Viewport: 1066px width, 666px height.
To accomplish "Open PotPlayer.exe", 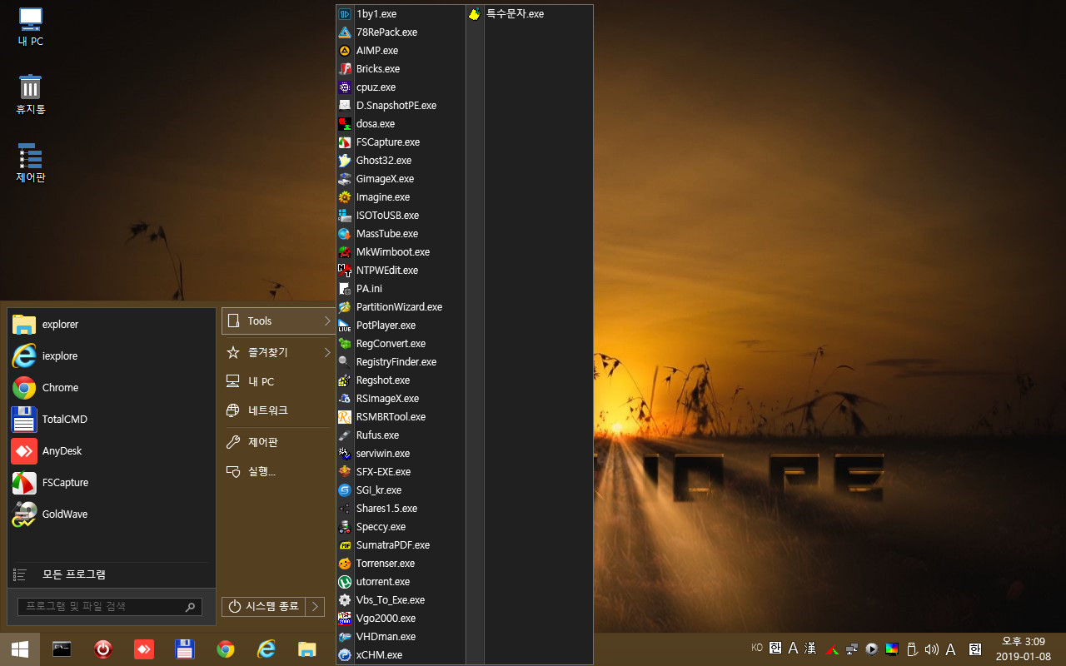I will (x=401, y=326).
